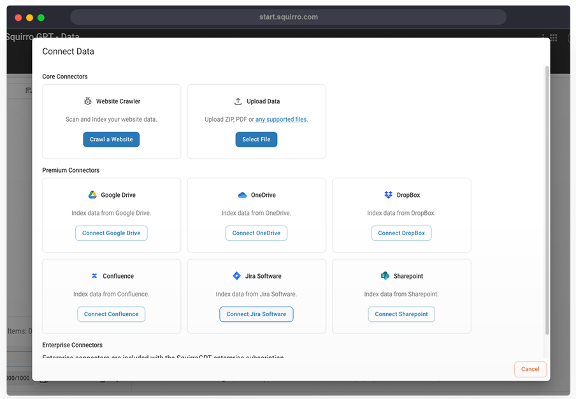Click the browser address bar start.squirro.com

289,17
